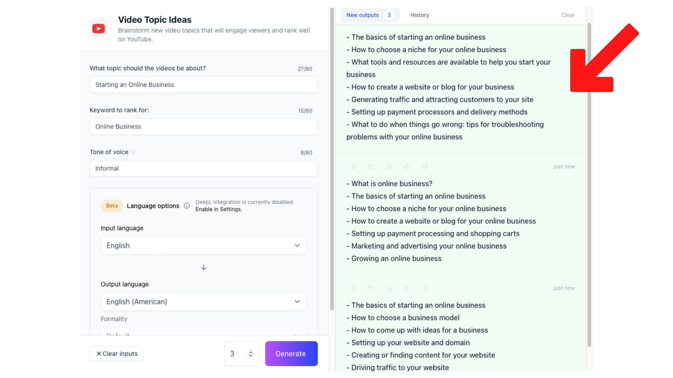The image size is (673, 378).
Task: Favorite the second output with the star icon
Action: pos(353,166)
